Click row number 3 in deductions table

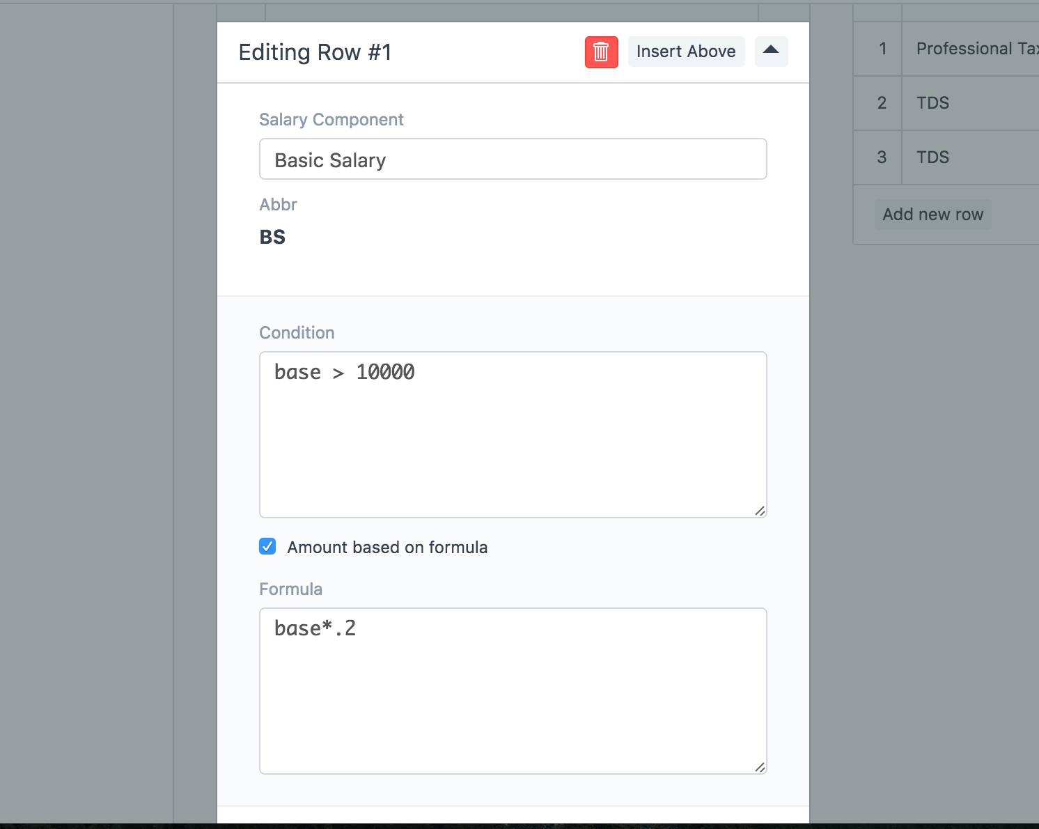(x=882, y=157)
